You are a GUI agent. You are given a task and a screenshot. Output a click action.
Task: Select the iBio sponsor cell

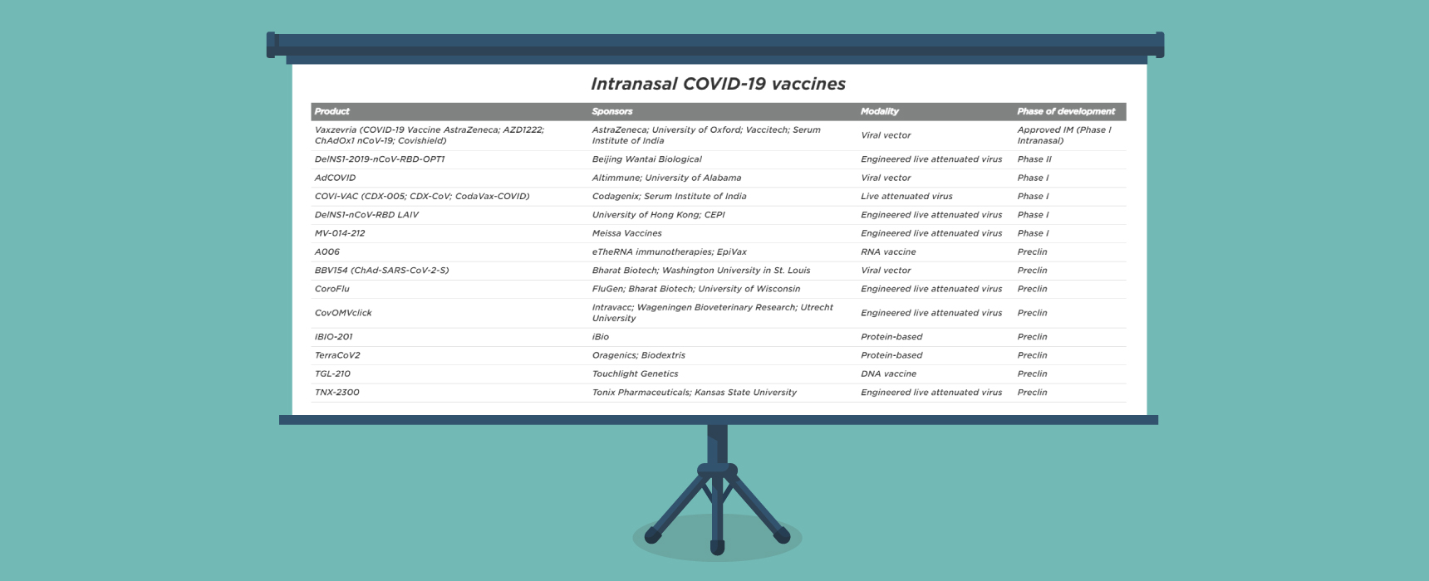click(600, 337)
